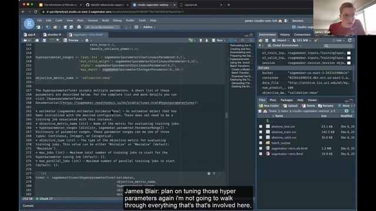Collapse code fold arrow at line 277
The width and height of the screenshot is (376, 211).
33,173
